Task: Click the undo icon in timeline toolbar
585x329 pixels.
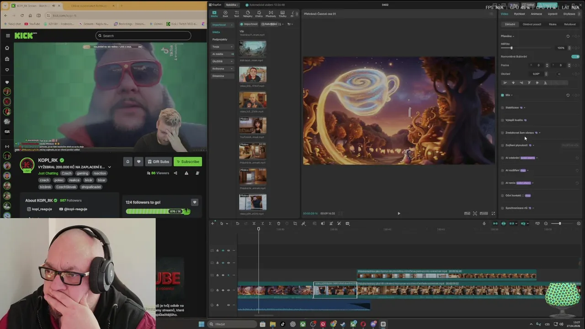Action: 237,223
